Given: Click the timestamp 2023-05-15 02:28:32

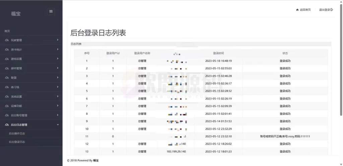Looking at the screenshot, I should [218, 91].
